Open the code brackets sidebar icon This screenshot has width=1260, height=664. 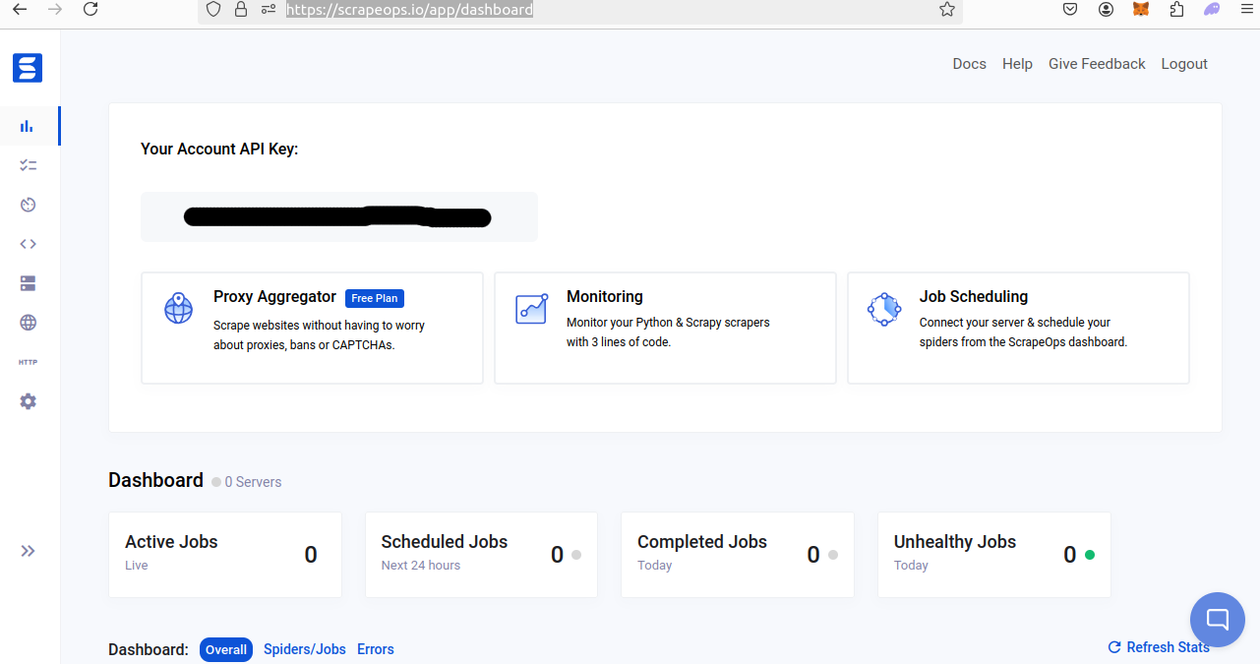pyautogui.click(x=28, y=244)
